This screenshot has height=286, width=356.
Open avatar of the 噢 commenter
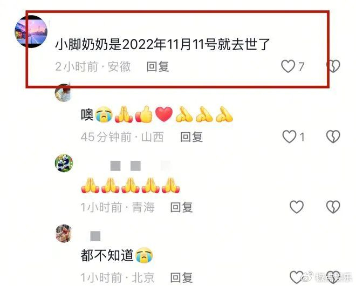(63, 93)
